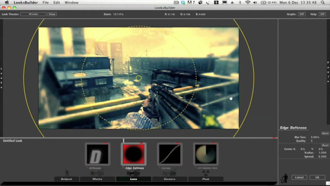Click the Lens camera icon
Screen dimensions: 330x186
tap(134, 173)
